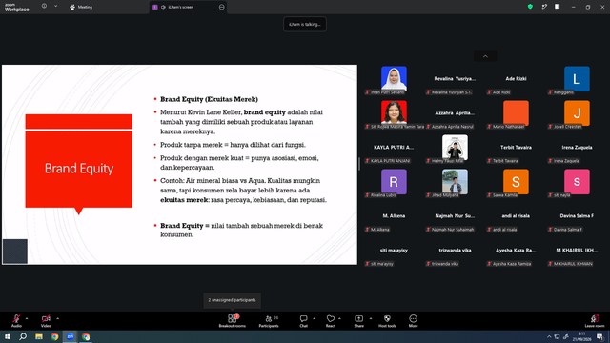This screenshot has width=610, height=343.
Task: Select KAYLA PUTRI A... participant tile
Action: pos(394,148)
